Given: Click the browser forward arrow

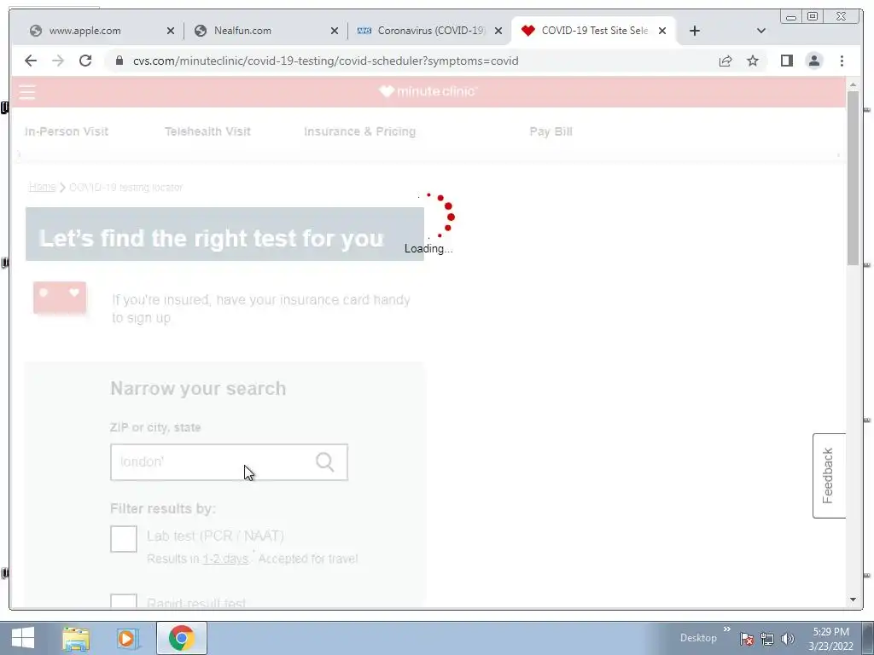Looking at the screenshot, I should [58, 61].
